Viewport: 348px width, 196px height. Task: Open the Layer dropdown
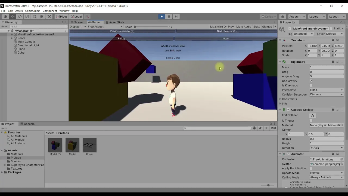[x=335, y=34]
